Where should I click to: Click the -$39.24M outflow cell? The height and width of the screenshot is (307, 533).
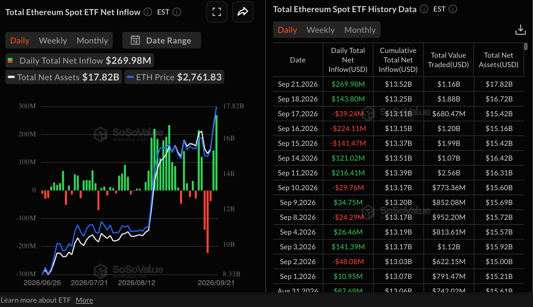348,114
